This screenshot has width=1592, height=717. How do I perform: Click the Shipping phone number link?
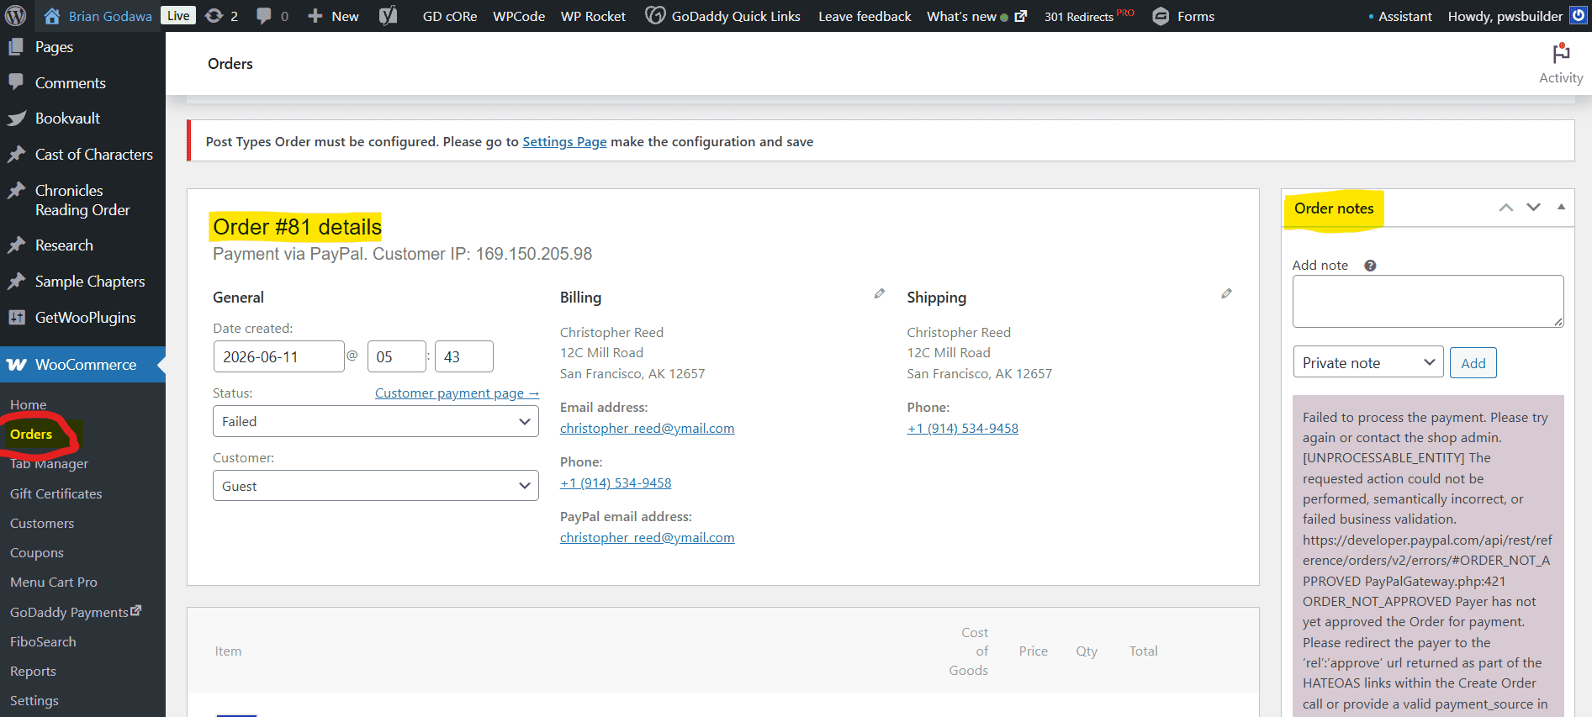(963, 429)
